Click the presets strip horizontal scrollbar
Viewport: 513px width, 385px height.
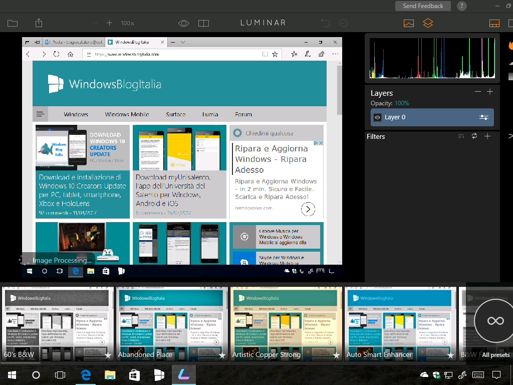[x=21, y=363]
